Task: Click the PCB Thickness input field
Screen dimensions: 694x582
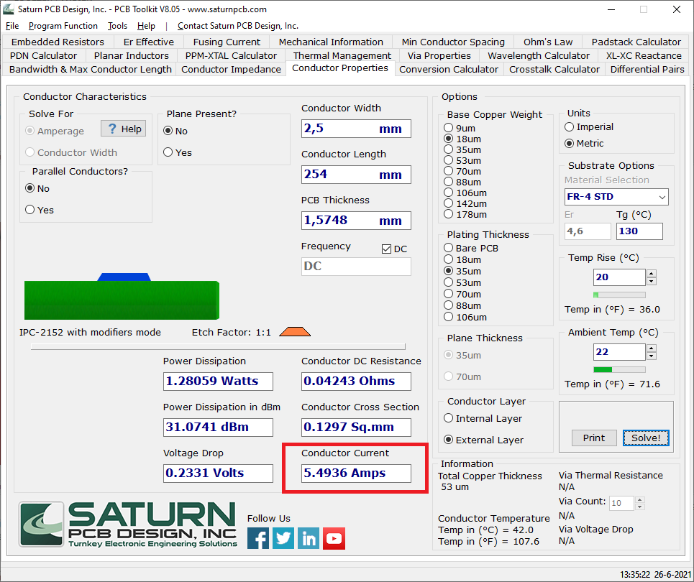Action: coord(356,221)
